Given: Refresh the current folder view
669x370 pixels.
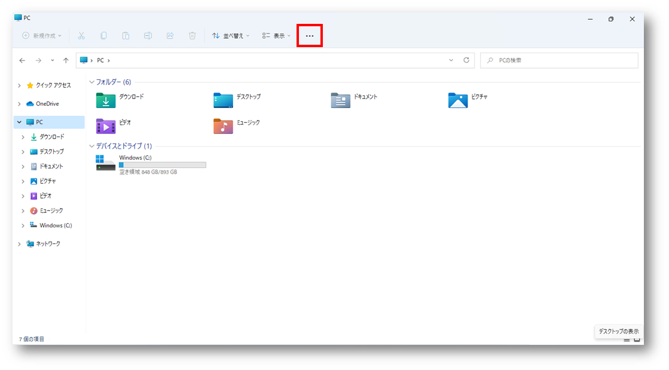Looking at the screenshot, I should [x=466, y=60].
